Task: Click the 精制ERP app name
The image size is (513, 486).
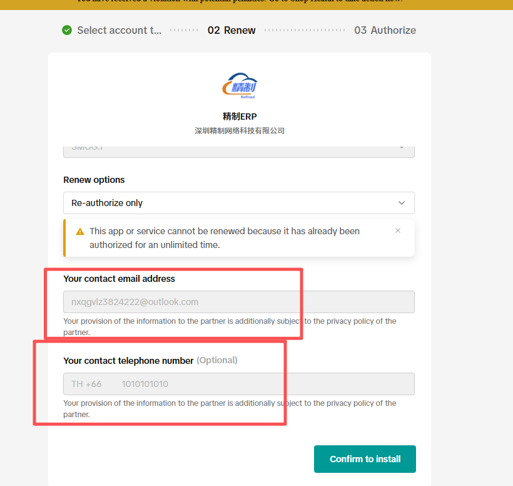Action: click(240, 116)
